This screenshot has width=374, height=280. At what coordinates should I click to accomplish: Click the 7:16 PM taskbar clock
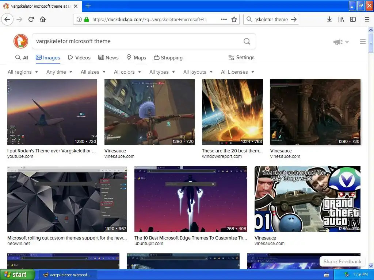pos(360,275)
